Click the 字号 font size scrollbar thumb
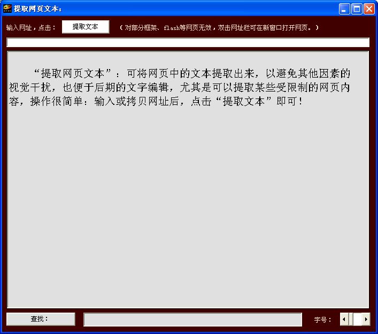The height and width of the screenshot is (334, 378). (351, 319)
